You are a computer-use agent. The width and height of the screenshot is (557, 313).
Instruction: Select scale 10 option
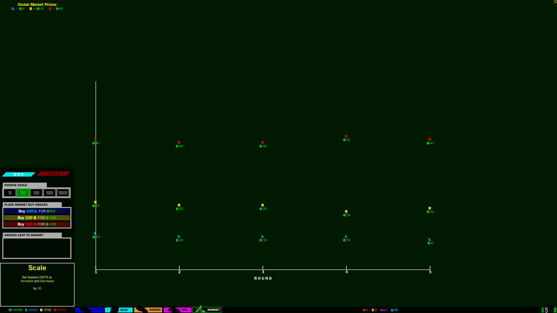10,193
